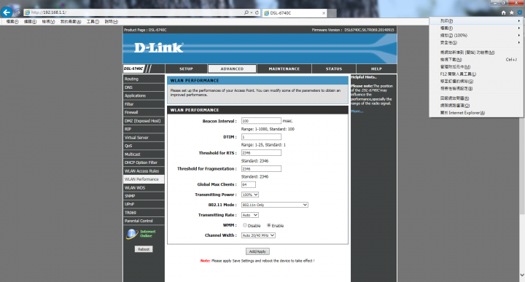Screen dimensions: 525x282
Task: Open the 工具(T) menu in menu bar
Action: click(93, 22)
